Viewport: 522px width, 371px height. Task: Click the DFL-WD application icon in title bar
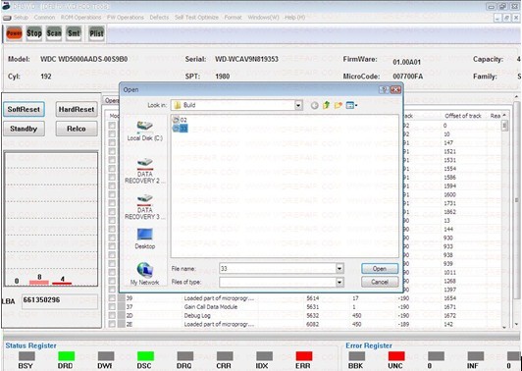tap(6, 6)
